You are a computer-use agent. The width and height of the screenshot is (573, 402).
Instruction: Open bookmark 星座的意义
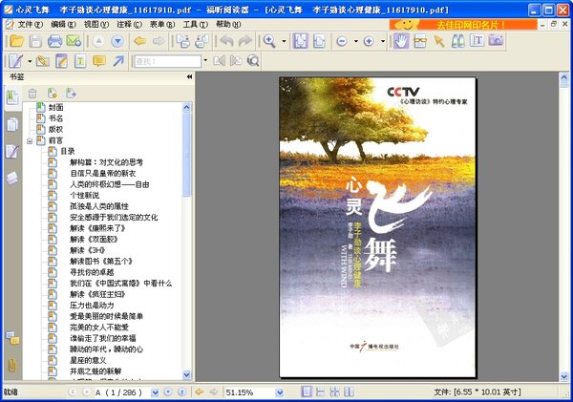88,360
